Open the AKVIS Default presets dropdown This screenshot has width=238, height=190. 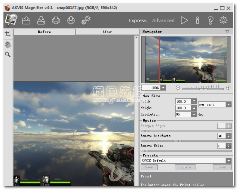click(x=229, y=161)
